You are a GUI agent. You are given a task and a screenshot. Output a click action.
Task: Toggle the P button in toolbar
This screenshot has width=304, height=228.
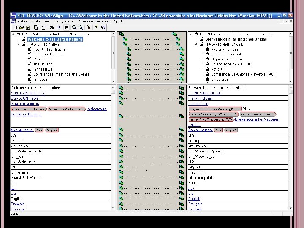pos(66,27)
